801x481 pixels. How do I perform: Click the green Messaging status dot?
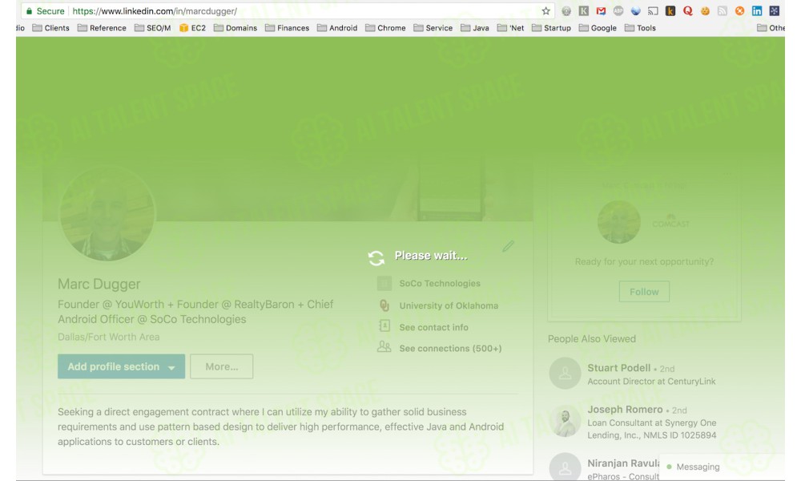pos(669,467)
